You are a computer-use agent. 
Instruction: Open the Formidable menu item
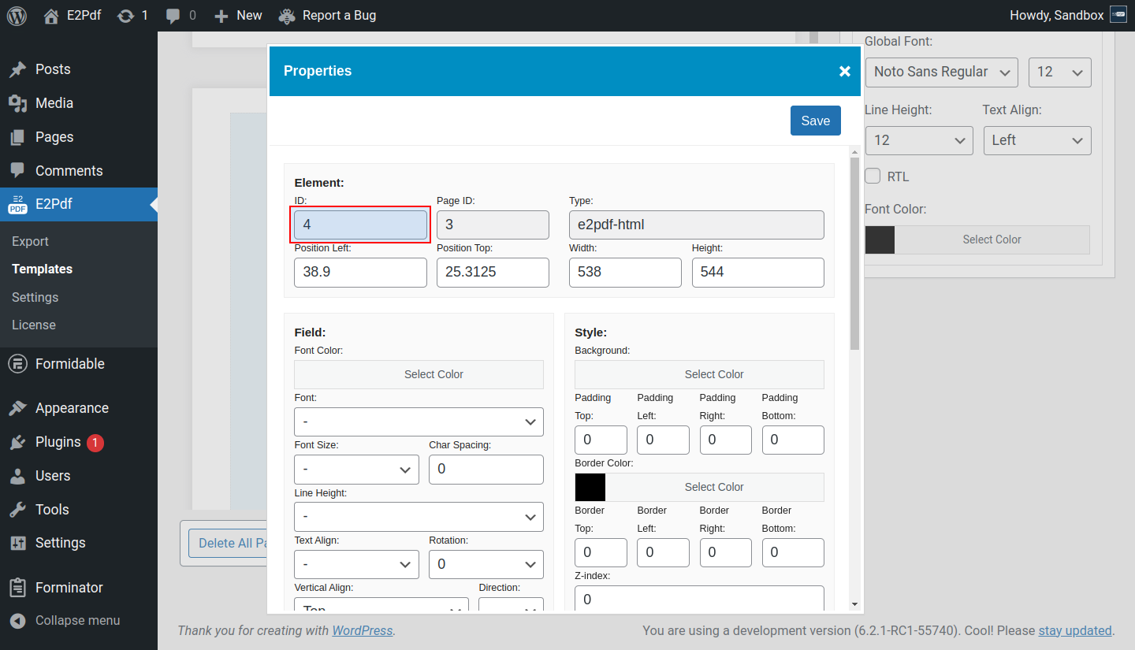click(69, 364)
